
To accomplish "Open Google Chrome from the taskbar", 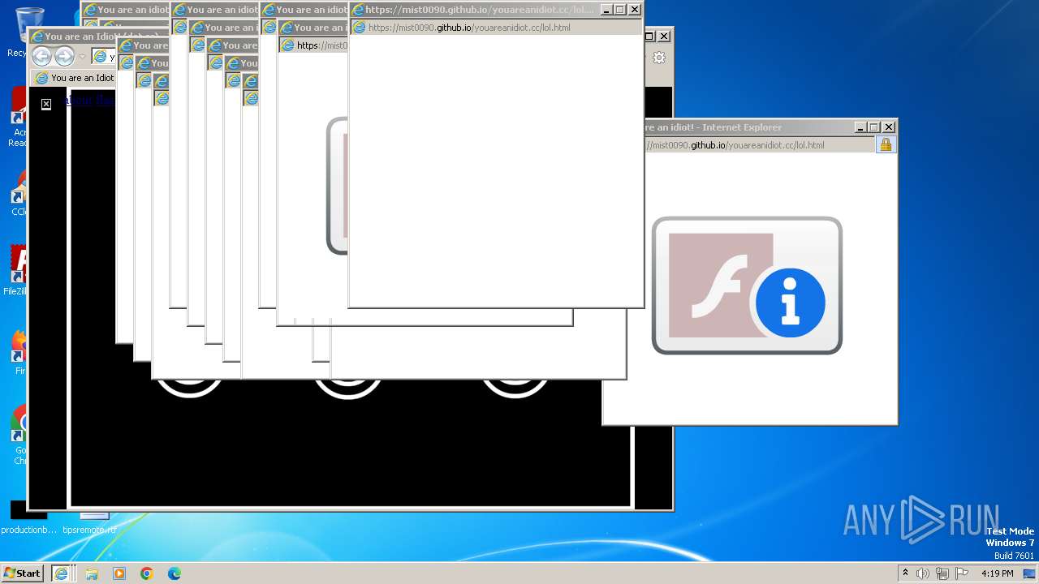I will [147, 573].
